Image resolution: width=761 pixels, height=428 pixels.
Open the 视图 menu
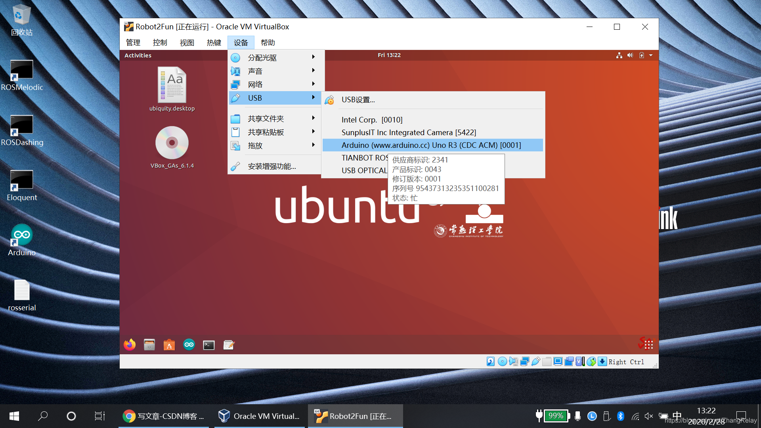click(x=187, y=42)
